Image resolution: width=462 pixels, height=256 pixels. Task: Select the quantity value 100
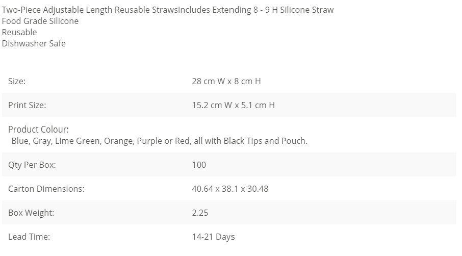tap(199, 165)
